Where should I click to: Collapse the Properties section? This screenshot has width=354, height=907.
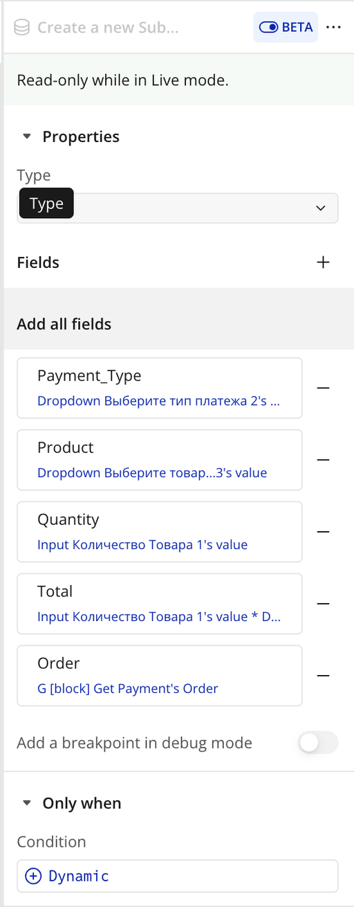pyautogui.click(x=27, y=137)
